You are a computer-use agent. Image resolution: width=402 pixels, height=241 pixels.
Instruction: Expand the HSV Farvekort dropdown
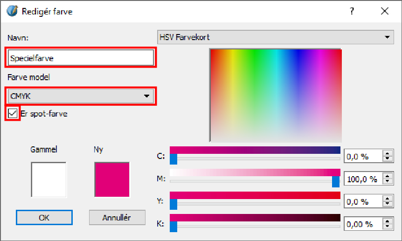(x=275, y=37)
